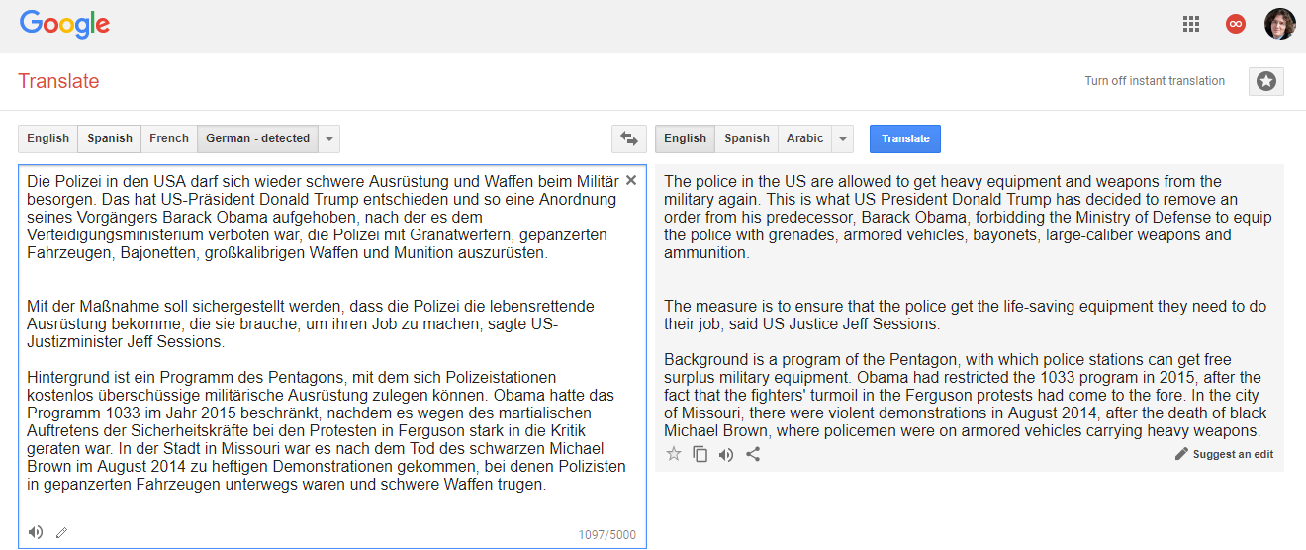Select English as target language

click(x=686, y=138)
